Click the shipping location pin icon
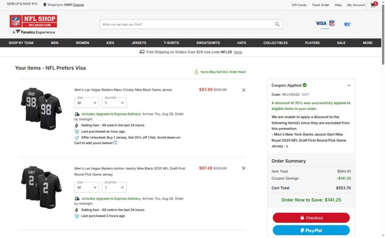The height and width of the screenshot is (238, 385). (45, 5)
